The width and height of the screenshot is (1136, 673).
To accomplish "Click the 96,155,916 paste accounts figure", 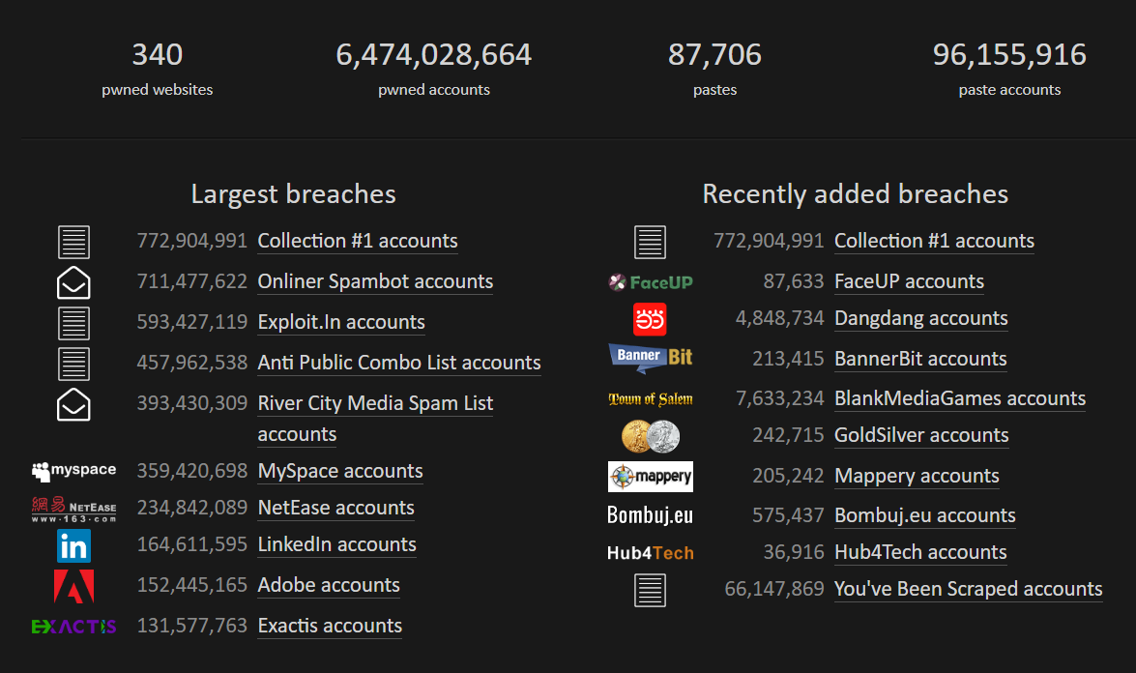I will tap(1010, 54).
